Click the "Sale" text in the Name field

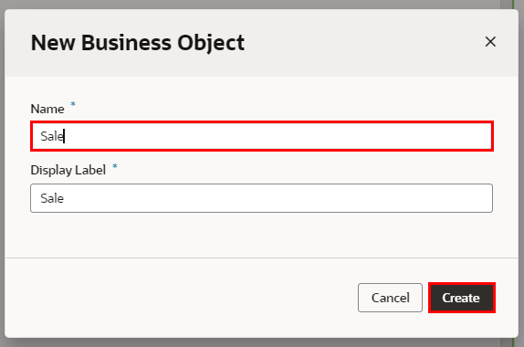pyautogui.click(x=52, y=136)
